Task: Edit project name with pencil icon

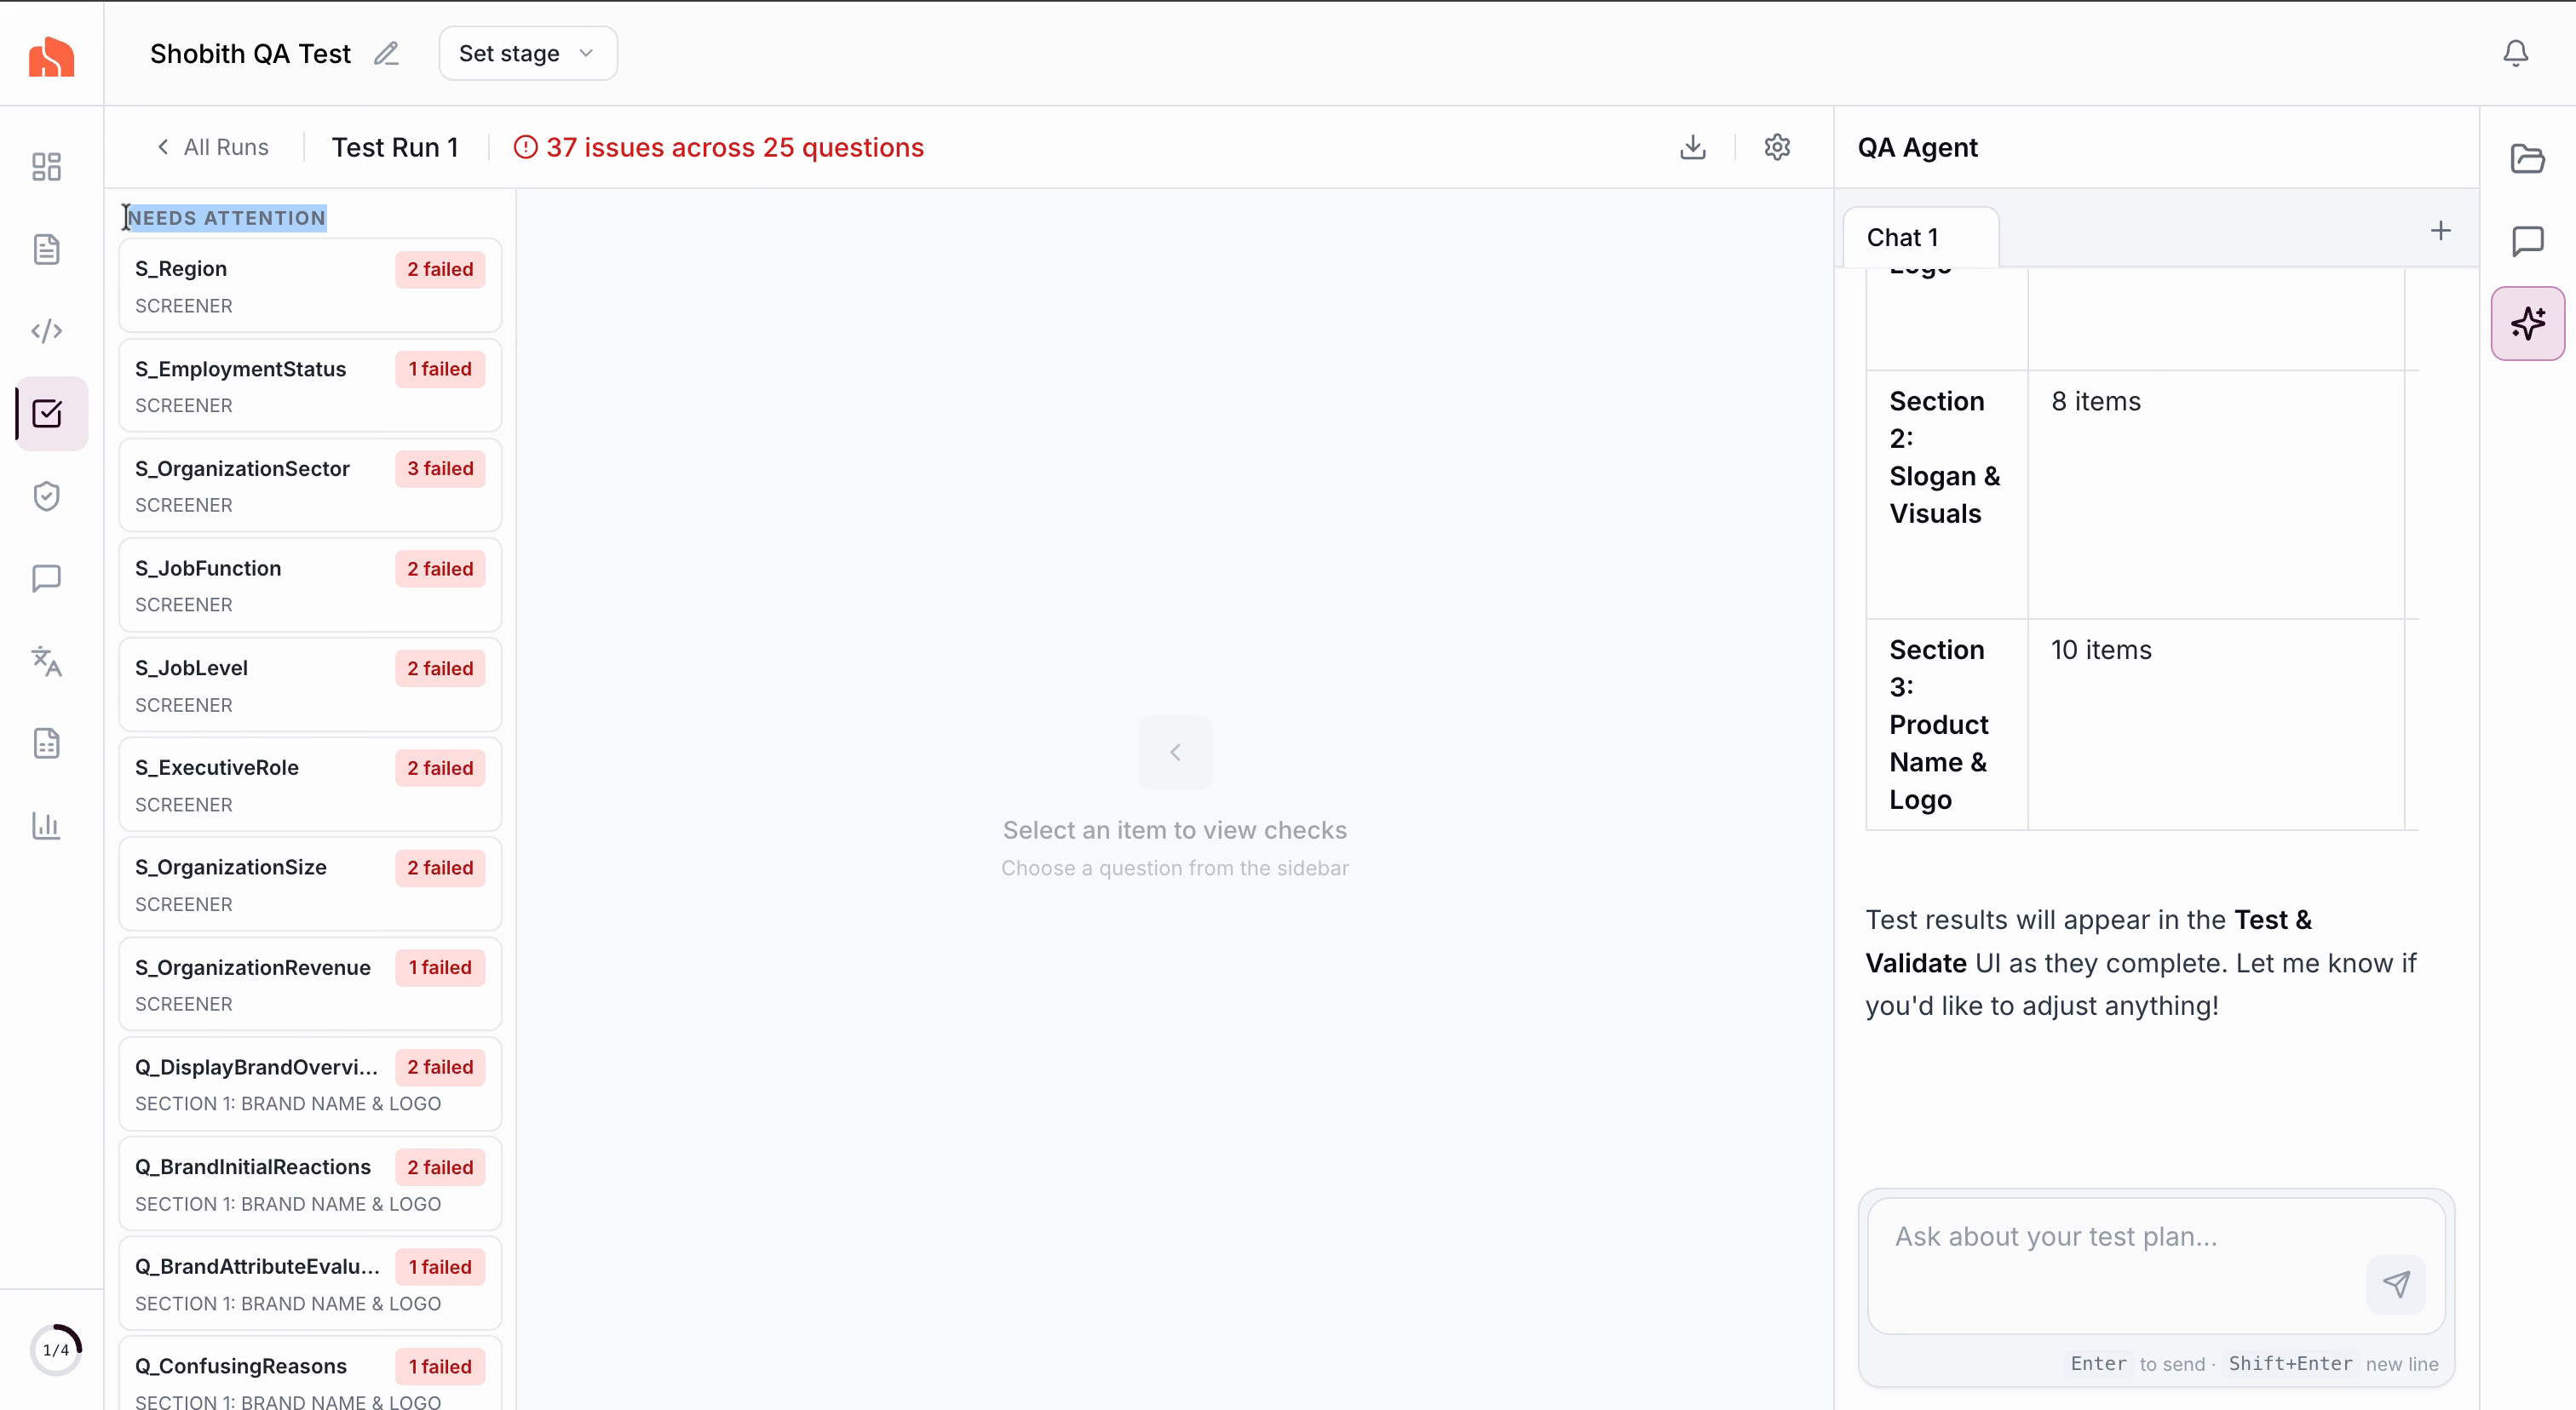Action: tap(386, 54)
